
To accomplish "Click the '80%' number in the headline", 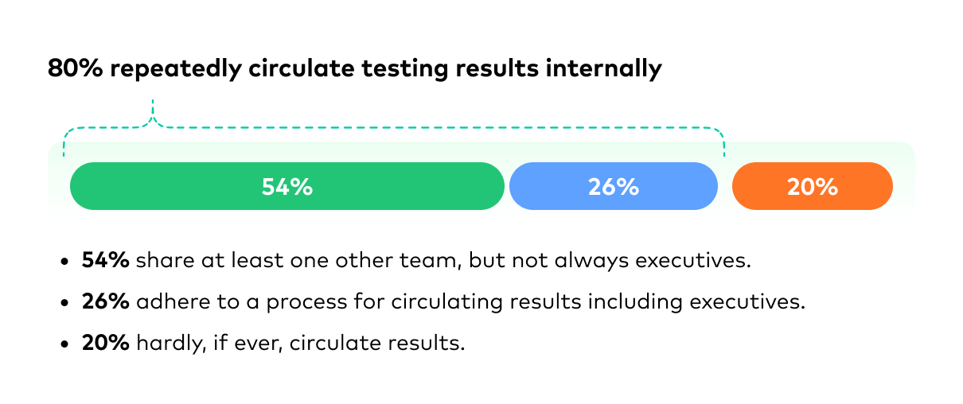I will tap(76, 68).
